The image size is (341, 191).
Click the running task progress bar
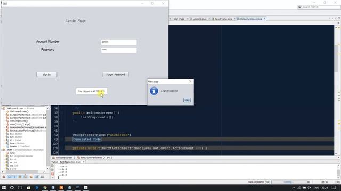pyautogui.click(x=289, y=182)
